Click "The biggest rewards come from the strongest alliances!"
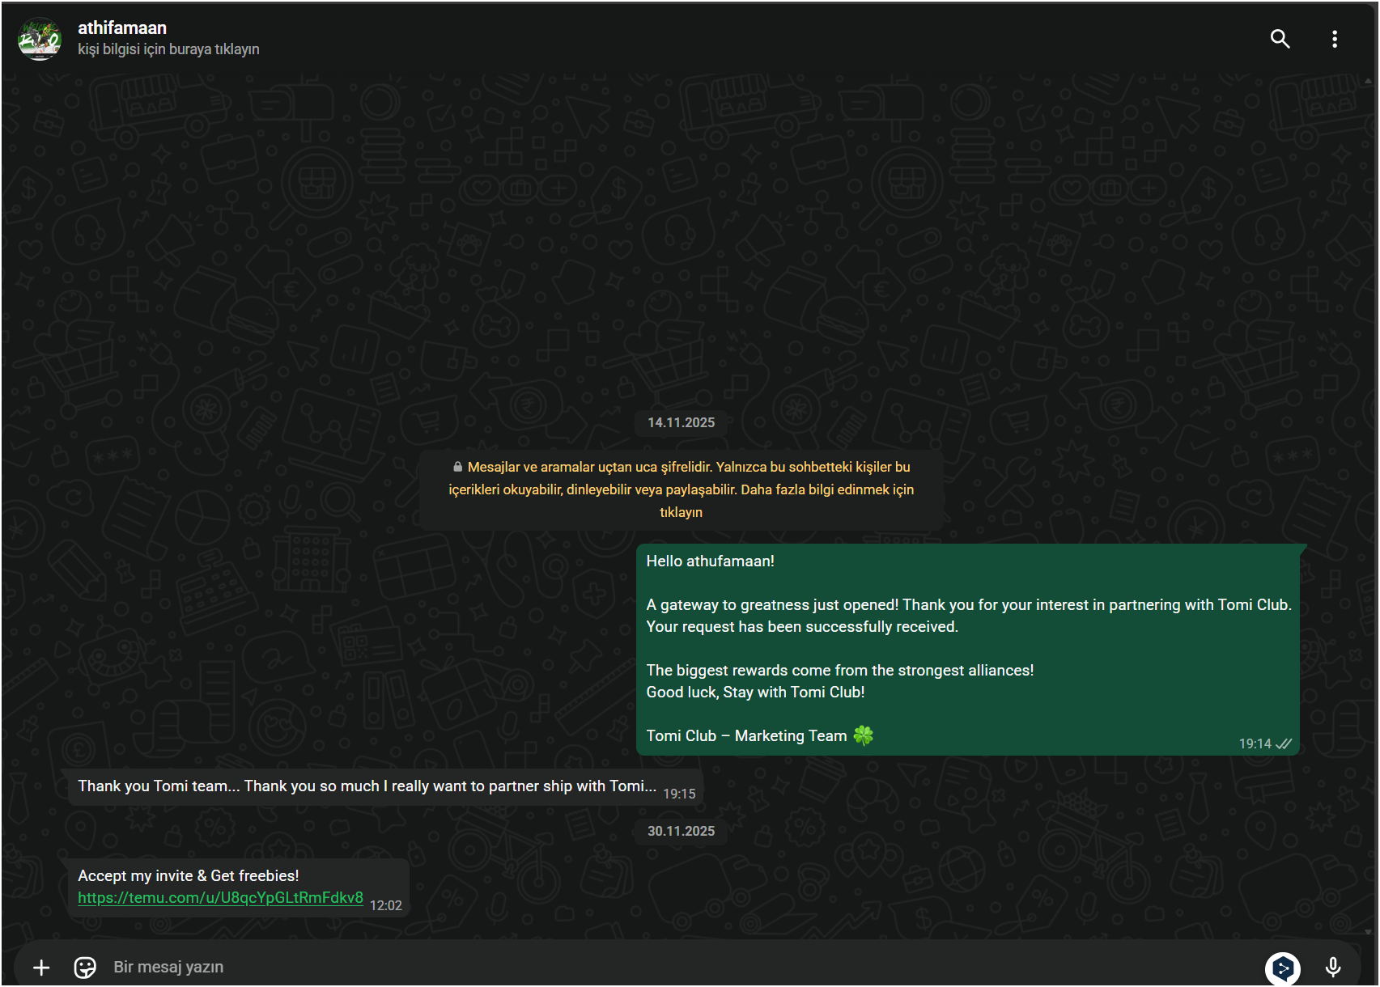1380x987 pixels. (840, 671)
